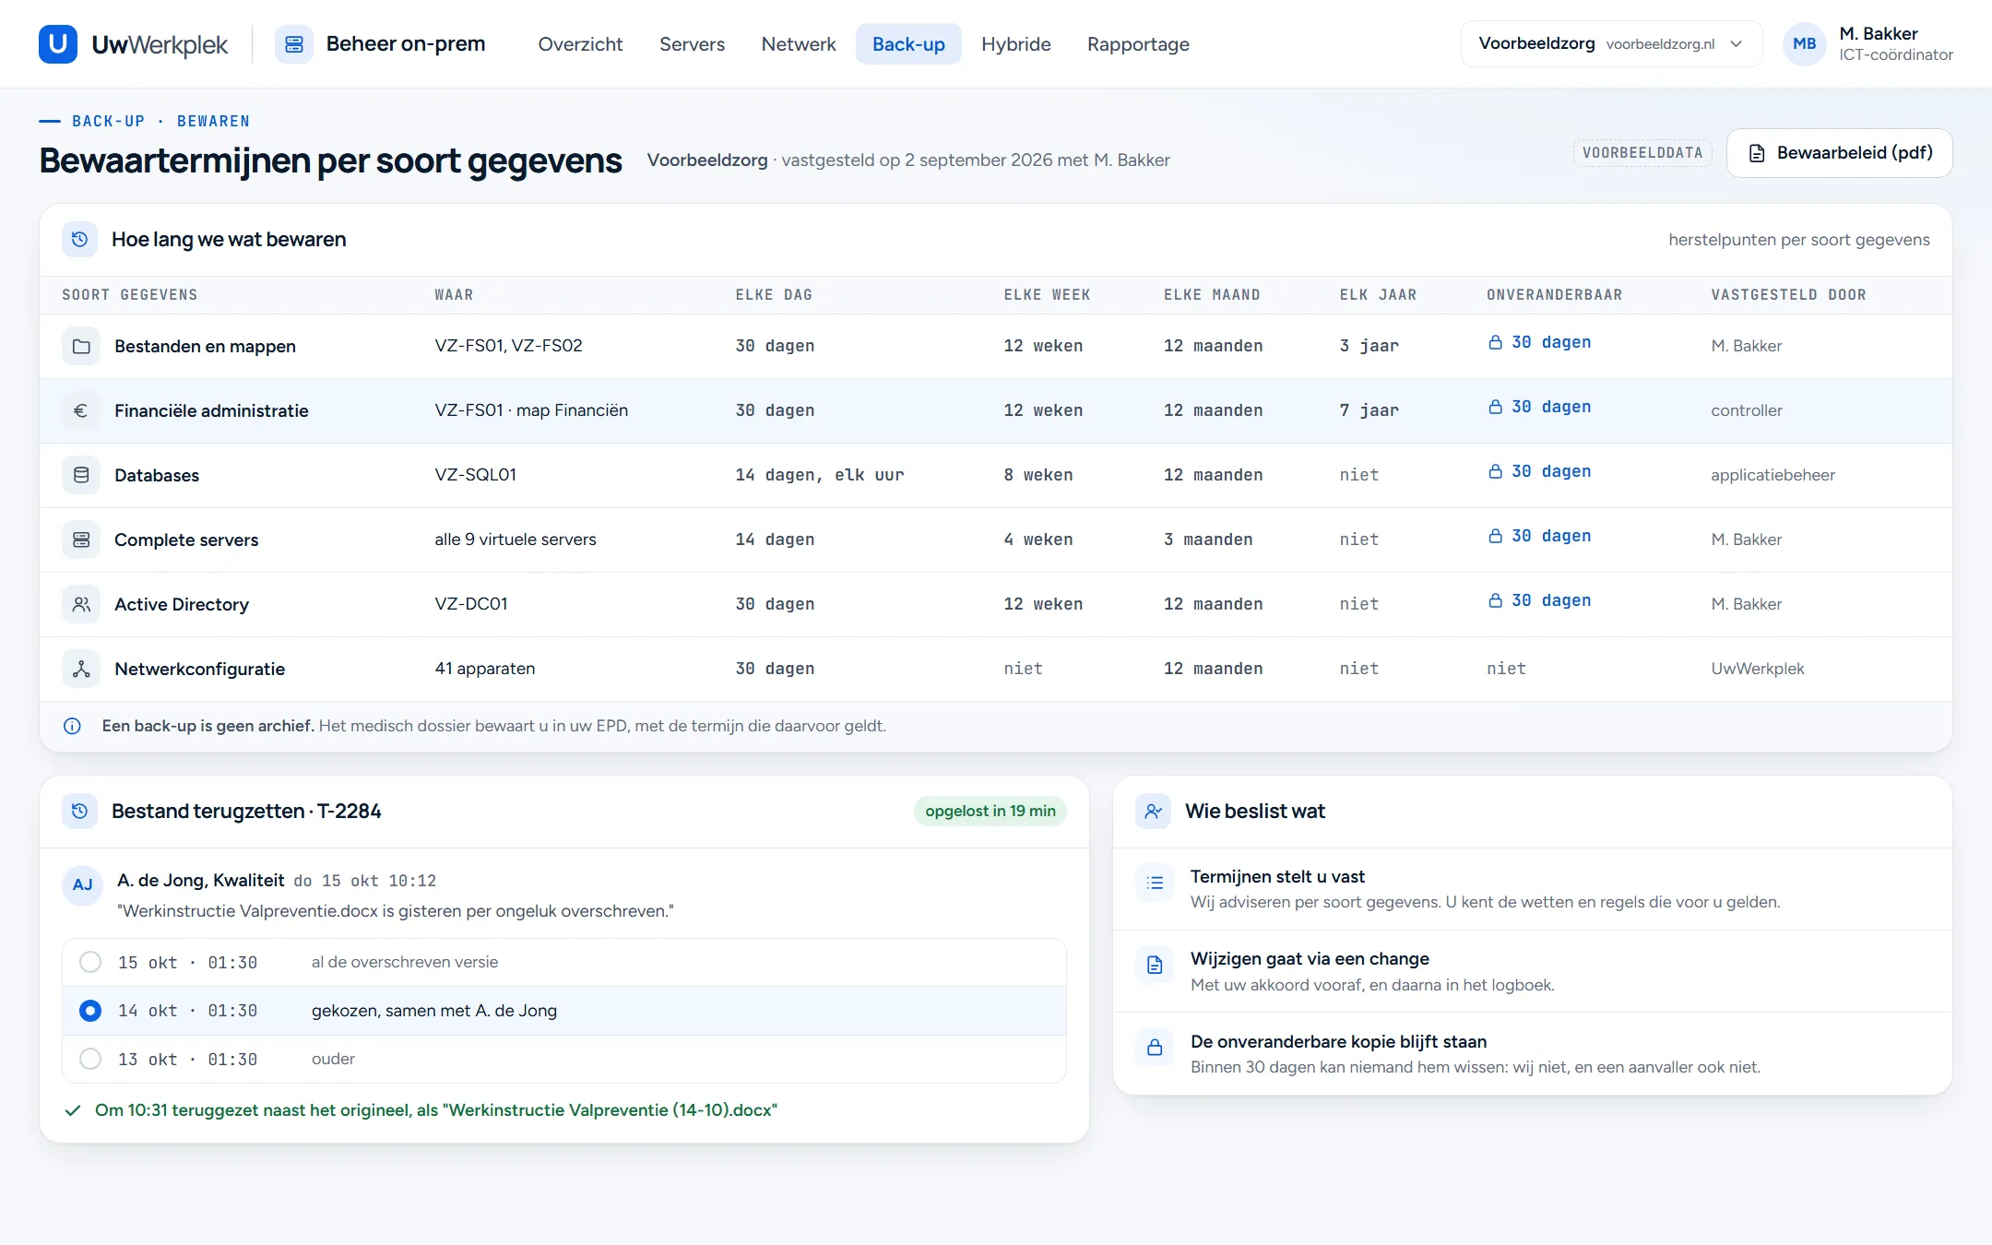The width and height of the screenshot is (1992, 1245).
Task: Select the Back-up tab
Action: [x=908, y=43]
